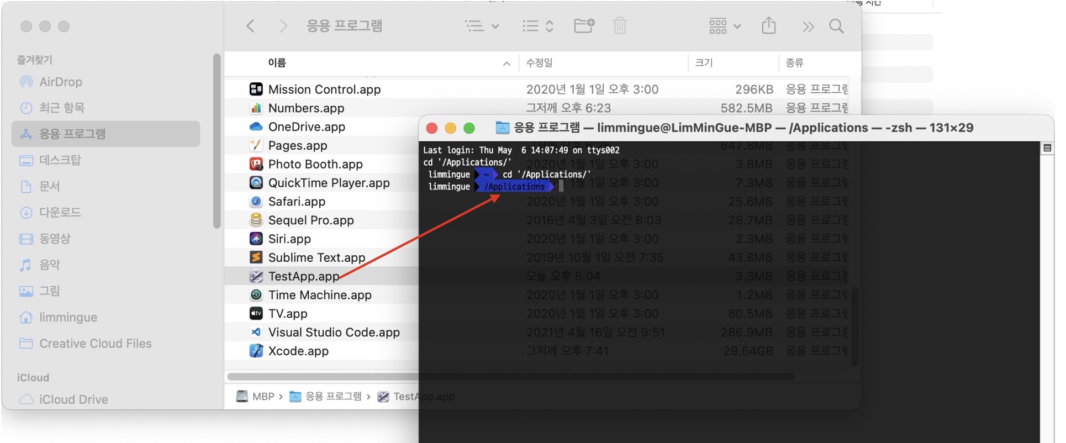The width and height of the screenshot is (1066, 443).
Task: Select TestApp.app icon
Action: [256, 276]
